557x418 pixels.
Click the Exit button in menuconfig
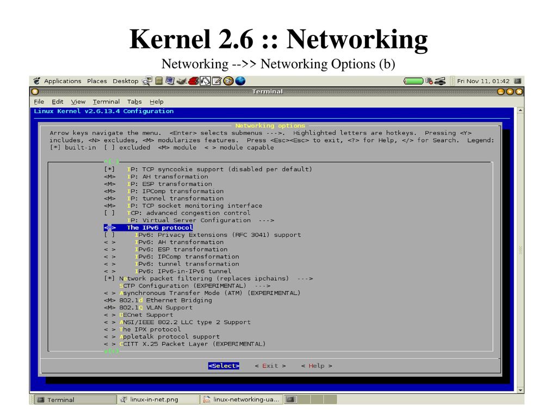270,366
